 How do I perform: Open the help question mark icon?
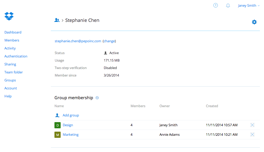click(x=215, y=5)
